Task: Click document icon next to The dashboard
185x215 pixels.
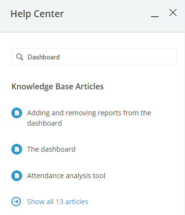Action: [17, 149]
